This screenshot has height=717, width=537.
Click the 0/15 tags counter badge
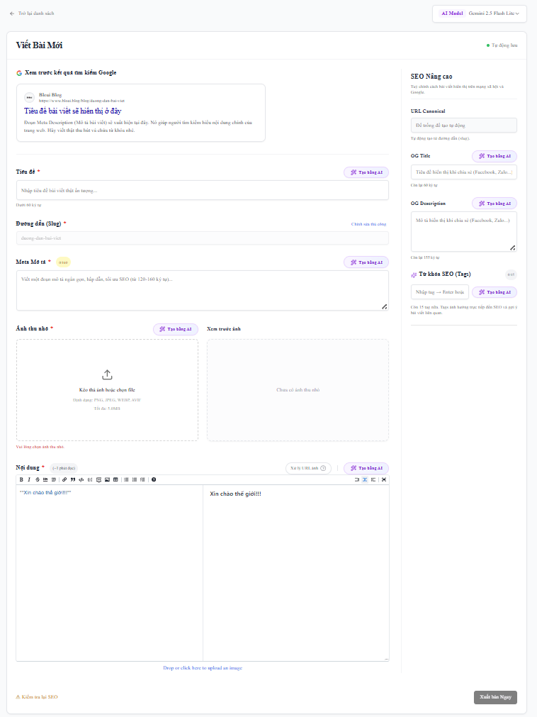tap(511, 275)
